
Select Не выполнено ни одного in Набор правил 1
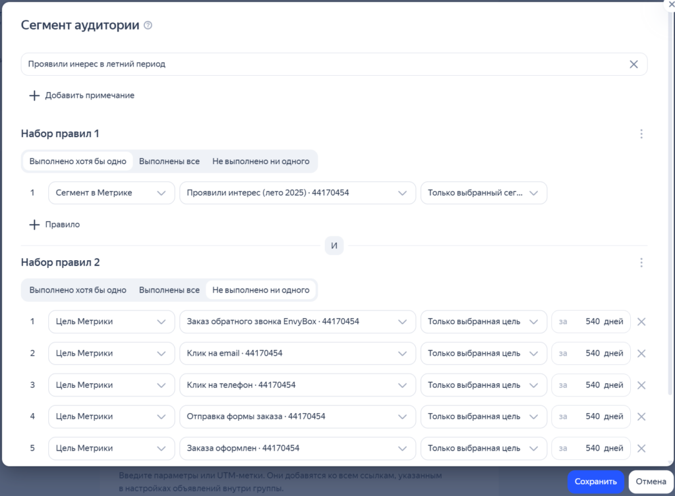click(x=260, y=161)
